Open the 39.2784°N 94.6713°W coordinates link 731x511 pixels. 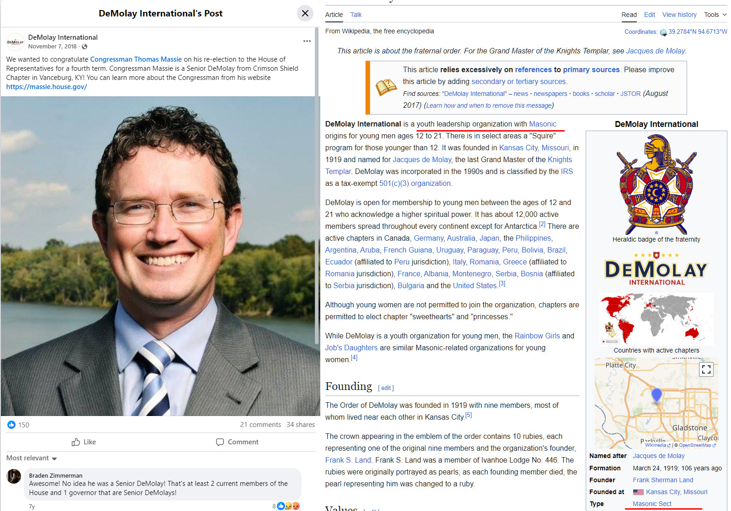(698, 32)
